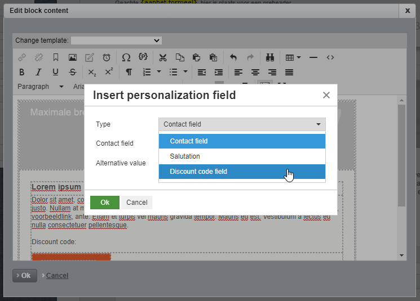This screenshot has width=420, height=301.
Task: Insert a special character with Omega icon
Action: (126, 57)
